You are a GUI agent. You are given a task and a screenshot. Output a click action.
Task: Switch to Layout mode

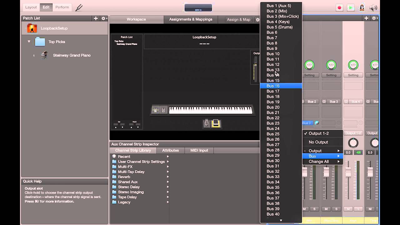31,7
